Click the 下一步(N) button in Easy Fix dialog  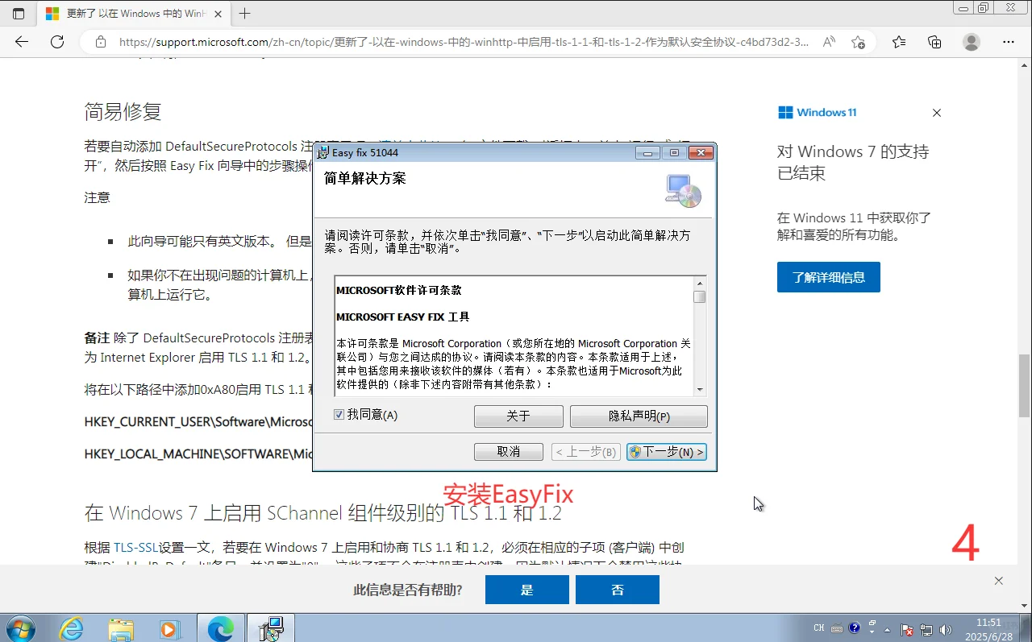[x=666, y=451]
